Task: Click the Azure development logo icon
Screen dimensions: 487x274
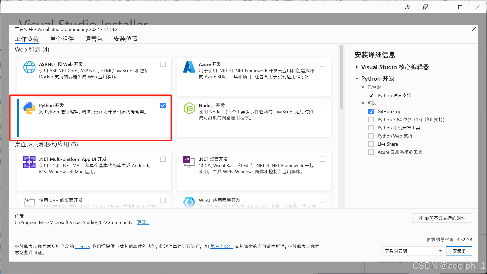Action: coord(189,67)
